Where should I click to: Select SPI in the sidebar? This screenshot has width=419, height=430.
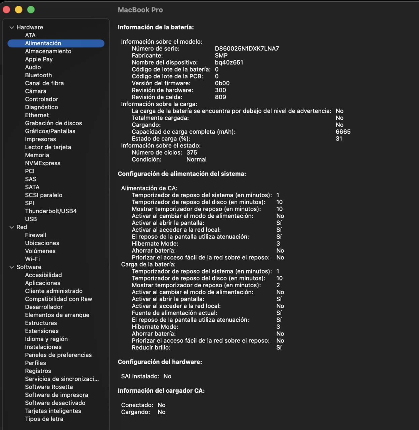[x=30, y=203]
